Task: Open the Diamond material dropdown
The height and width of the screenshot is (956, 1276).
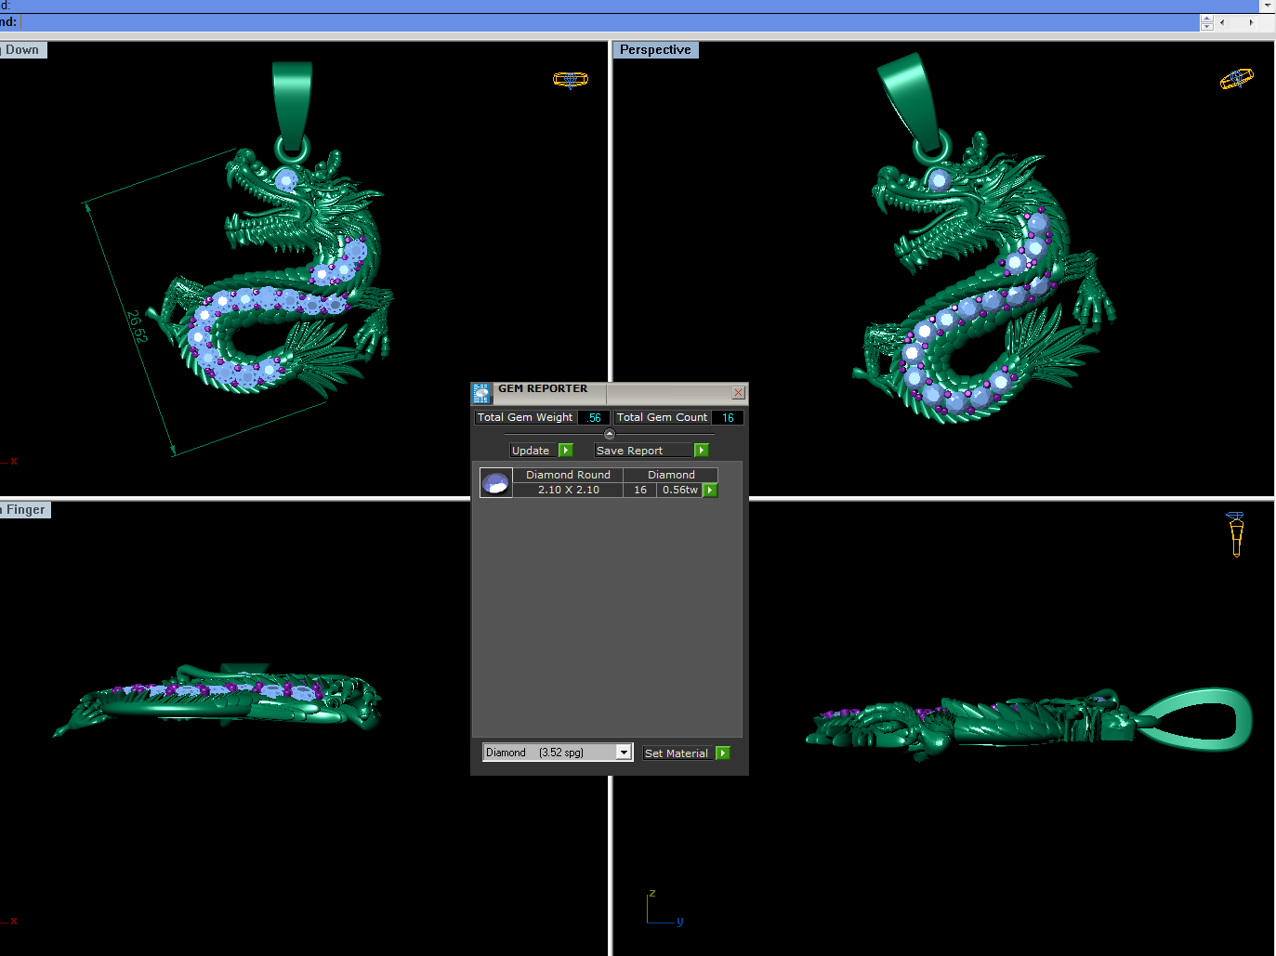Action: point(557,753)
